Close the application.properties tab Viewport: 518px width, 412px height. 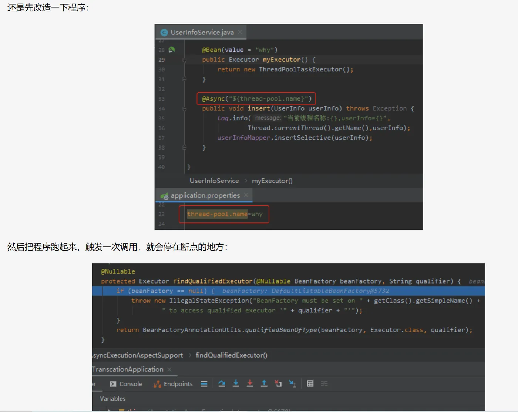(246, 195)
